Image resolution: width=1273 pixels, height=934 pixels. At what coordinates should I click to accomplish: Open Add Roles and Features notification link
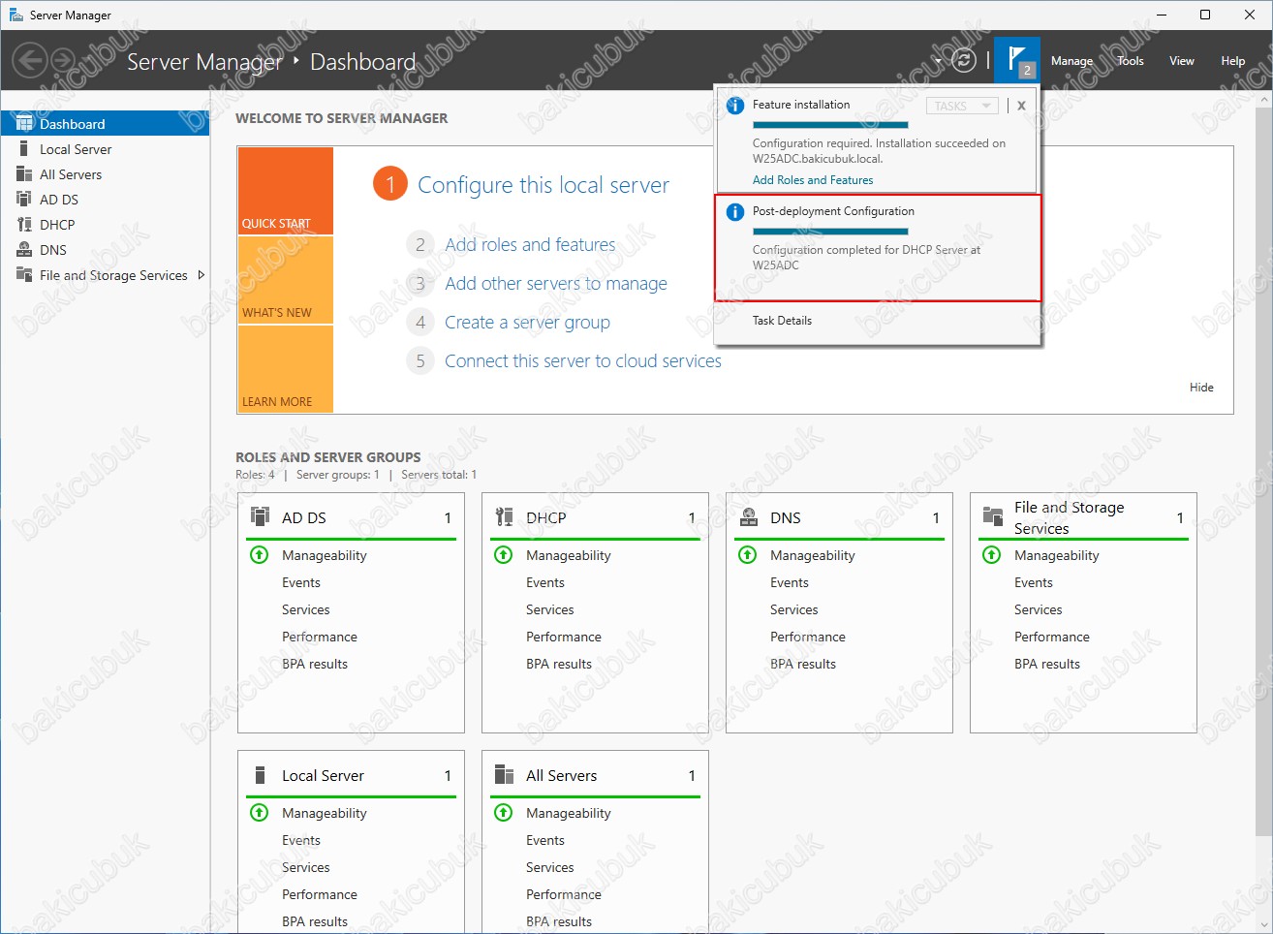click(813, 180)
